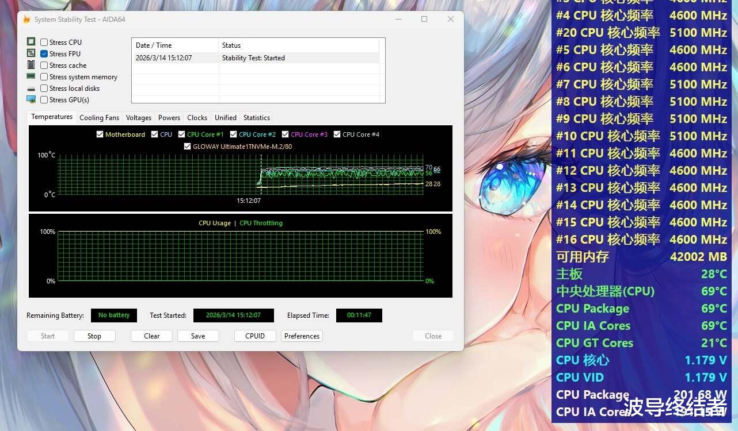The width and height of the screenshot is (738, 431).
Task: Click the RAM module icon beside Stress system memory
Action: pyautogui.click(x=31, y=76)
